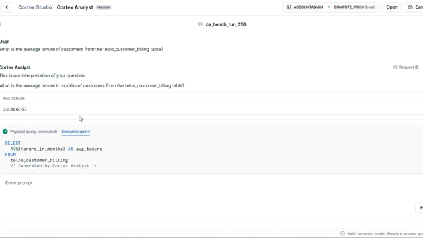Screen dimensions: 423x238
Task: Click the back arrow icon
Action: coord(7,7)
